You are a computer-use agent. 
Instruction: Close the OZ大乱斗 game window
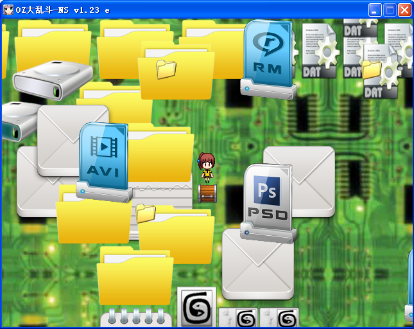tap(404, 10)
